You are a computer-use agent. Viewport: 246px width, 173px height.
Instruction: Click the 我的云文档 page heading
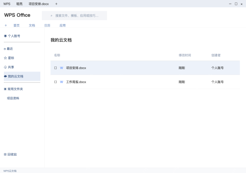(x=61, y=40)
